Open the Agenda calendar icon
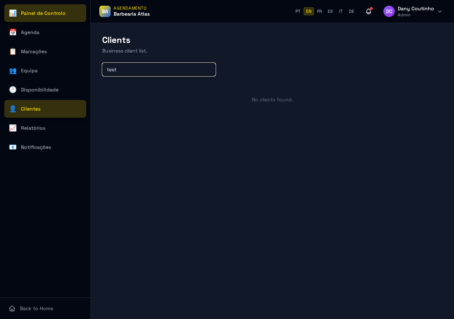Viewport: 454px width, 319px height. [13, 32]
